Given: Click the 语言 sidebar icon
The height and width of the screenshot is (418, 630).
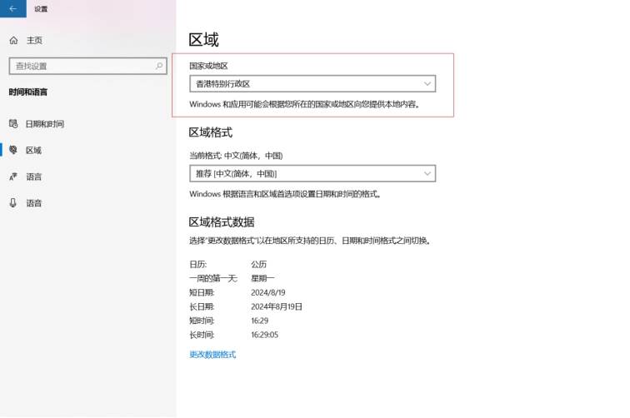Looking at the screenshot, I should click(x=12, y=177).
